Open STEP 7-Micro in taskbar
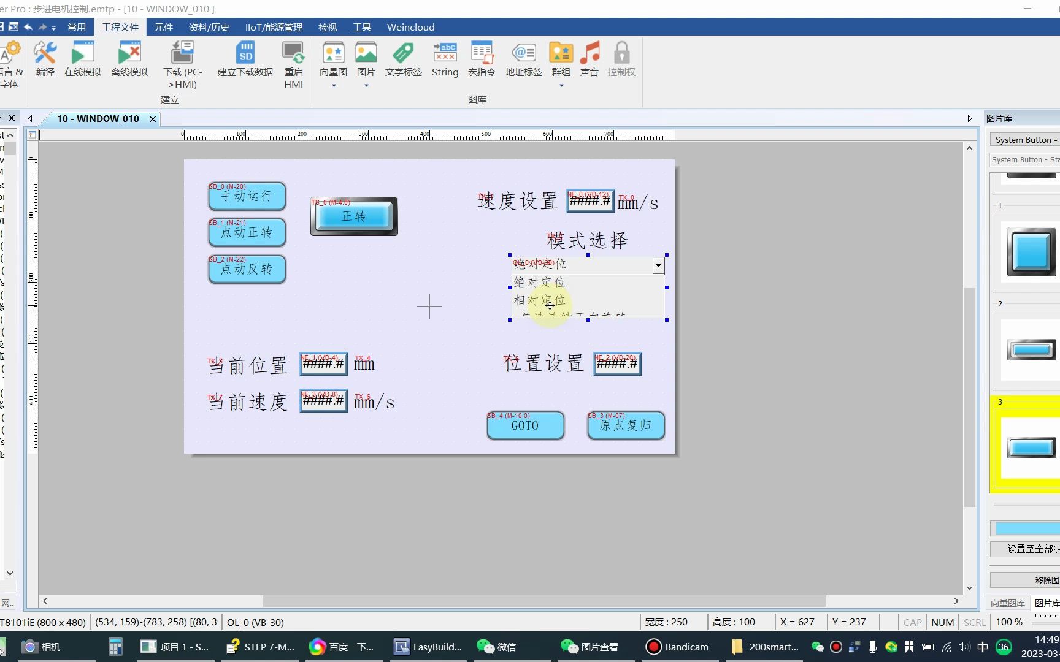Image resolution: width=1060 pixels, height=662 pixels. tap(260, 647)
